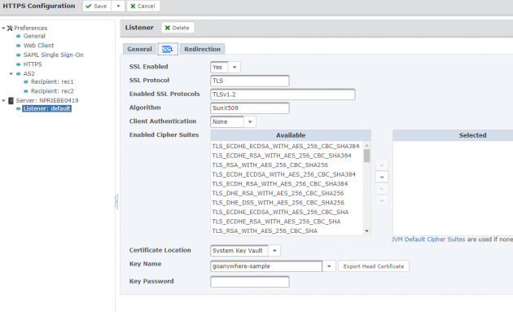Click the Preferences tools icon
This screenshot has height=312, width=513.
[x=10, y=29]
